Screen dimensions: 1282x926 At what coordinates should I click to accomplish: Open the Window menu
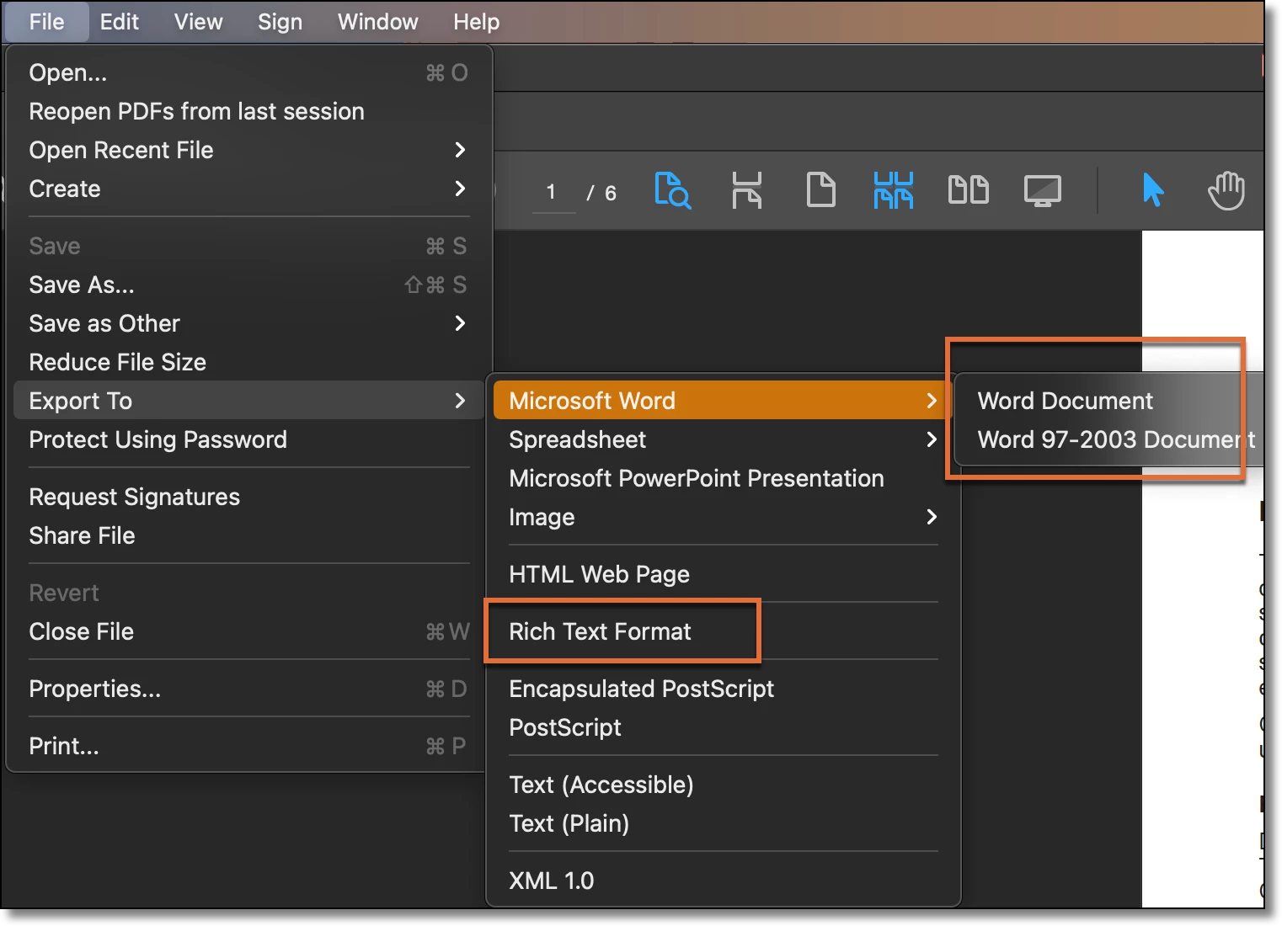pyautogui.click(x=377, y=22)
